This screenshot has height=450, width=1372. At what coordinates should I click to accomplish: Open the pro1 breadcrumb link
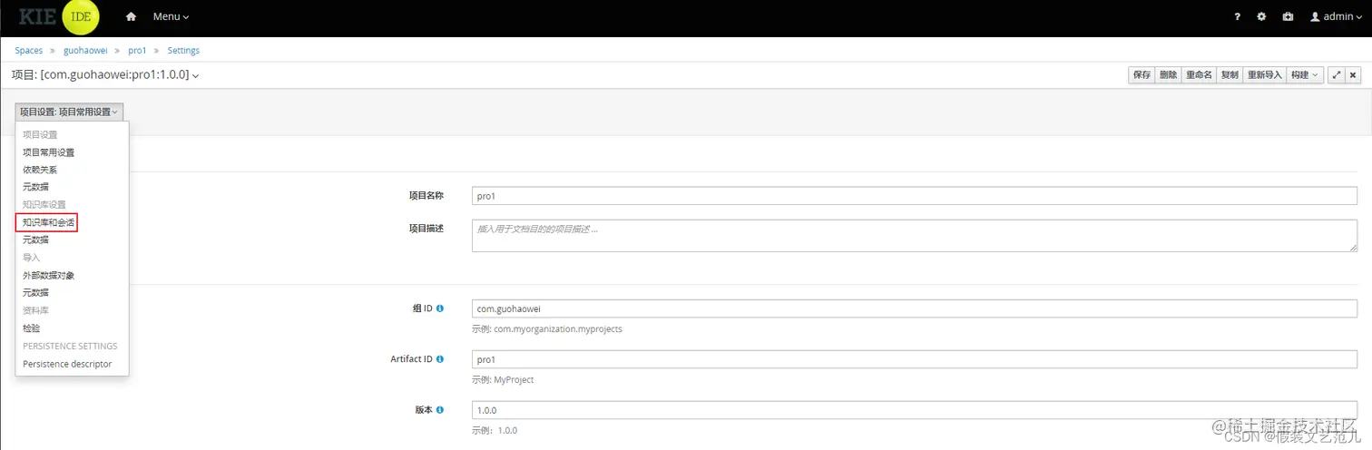[137, 51]
